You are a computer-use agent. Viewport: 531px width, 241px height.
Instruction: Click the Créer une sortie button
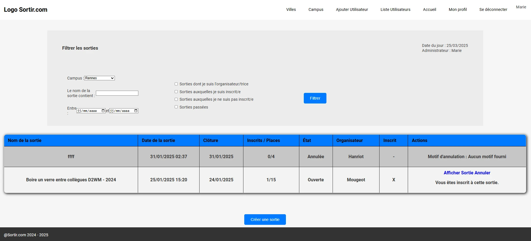click(265, 220)
